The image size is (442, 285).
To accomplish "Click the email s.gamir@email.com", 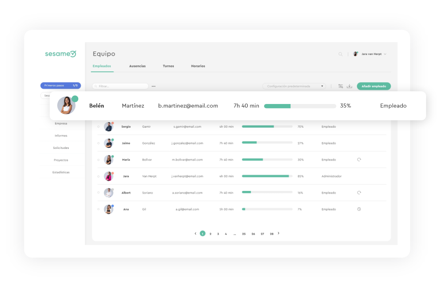I will tap(187, 127).
